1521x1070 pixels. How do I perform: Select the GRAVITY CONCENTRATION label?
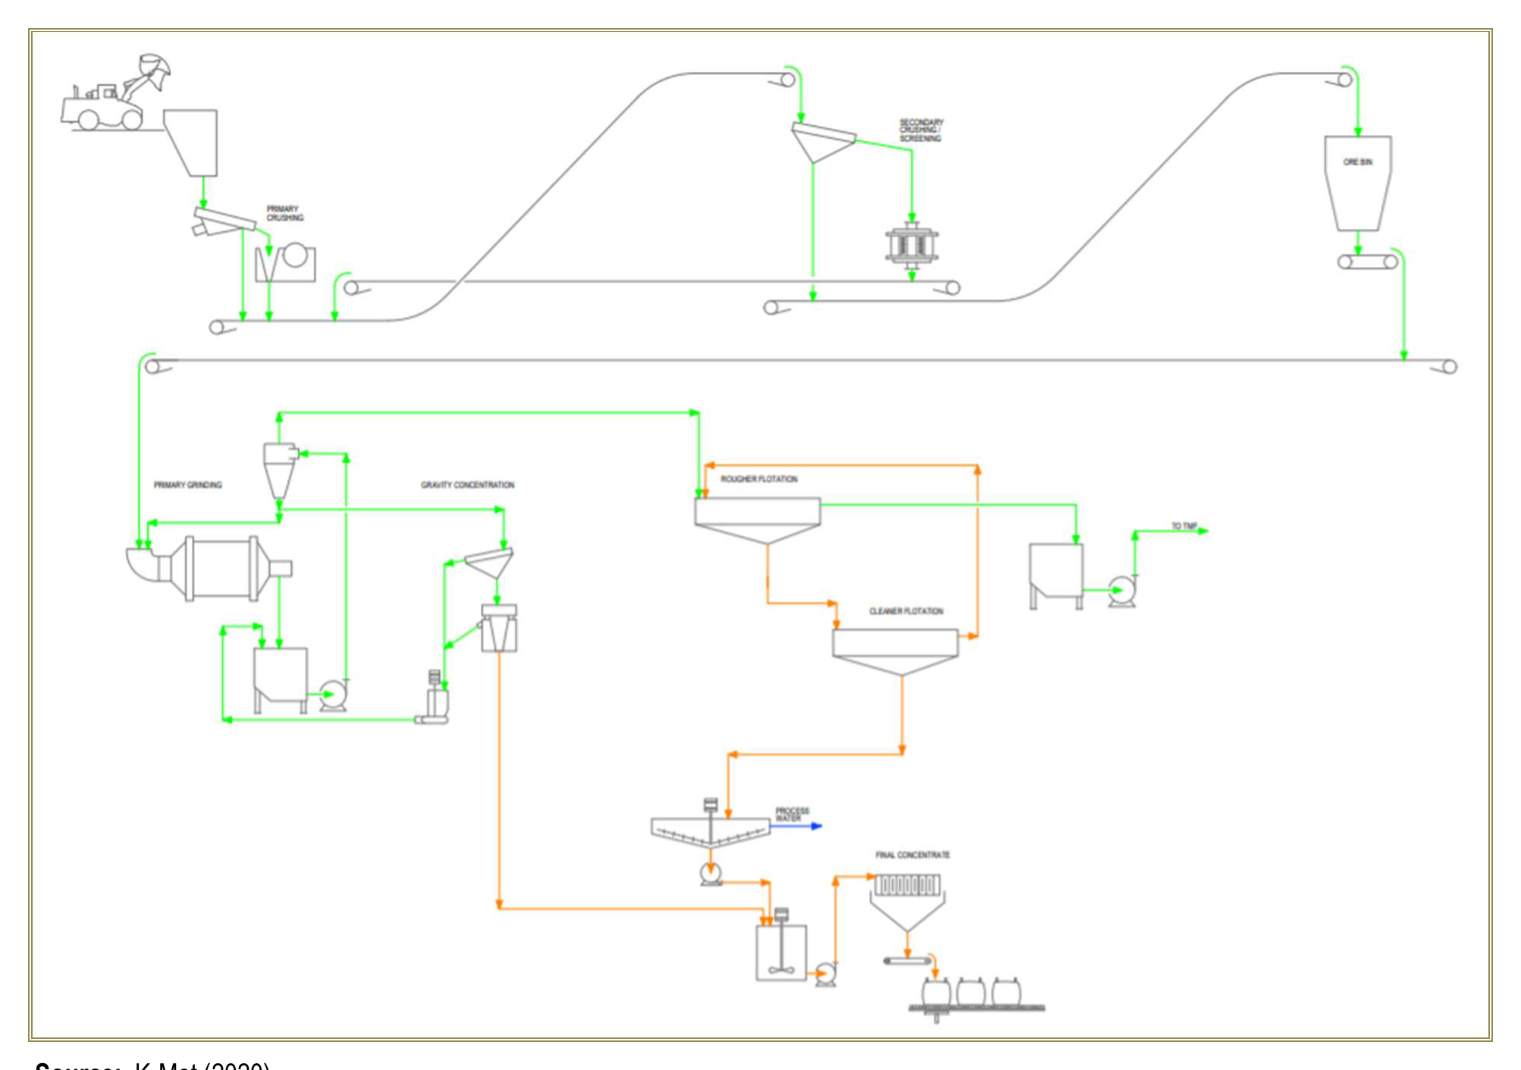(468, 485)
